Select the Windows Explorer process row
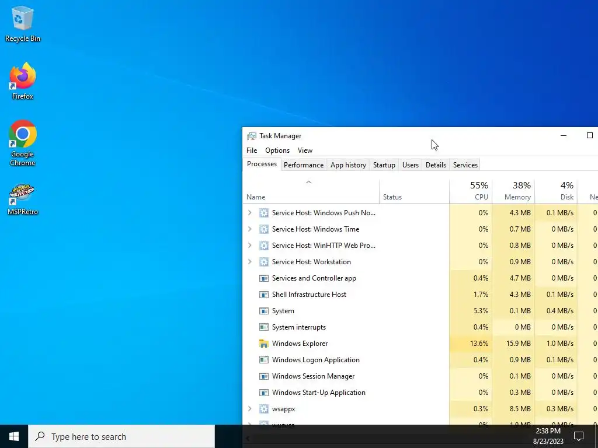This screenshot has width=598, height=448. (420, 344)
